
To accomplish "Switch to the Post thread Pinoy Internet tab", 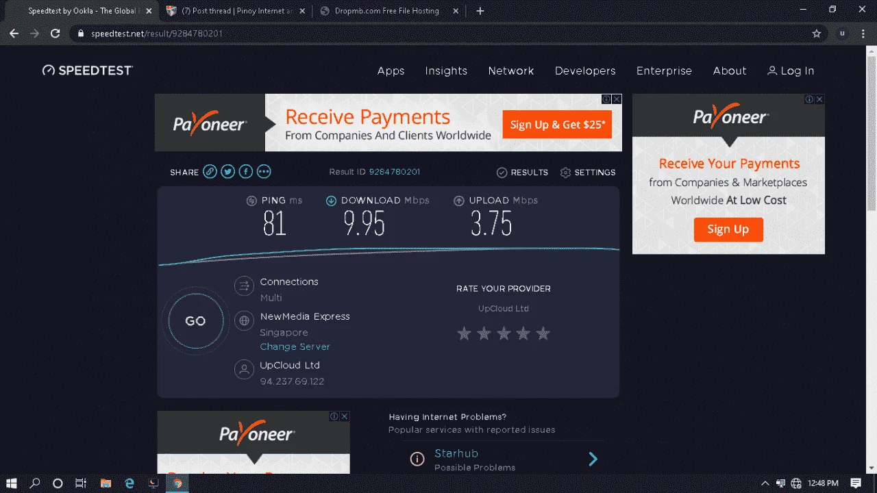I will pyautogui.click(x=238, y=11).
